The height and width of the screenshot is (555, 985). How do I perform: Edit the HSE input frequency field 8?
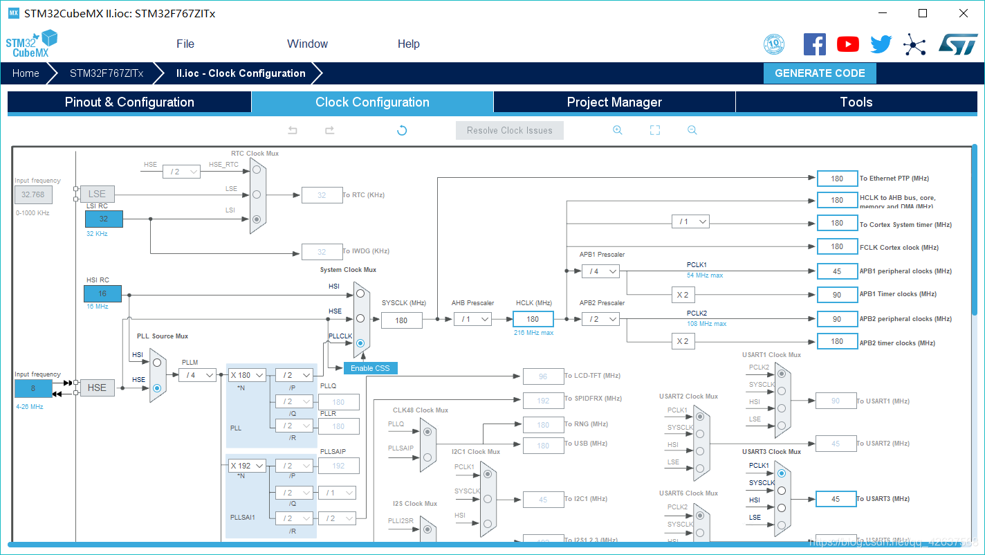(33, 388)
